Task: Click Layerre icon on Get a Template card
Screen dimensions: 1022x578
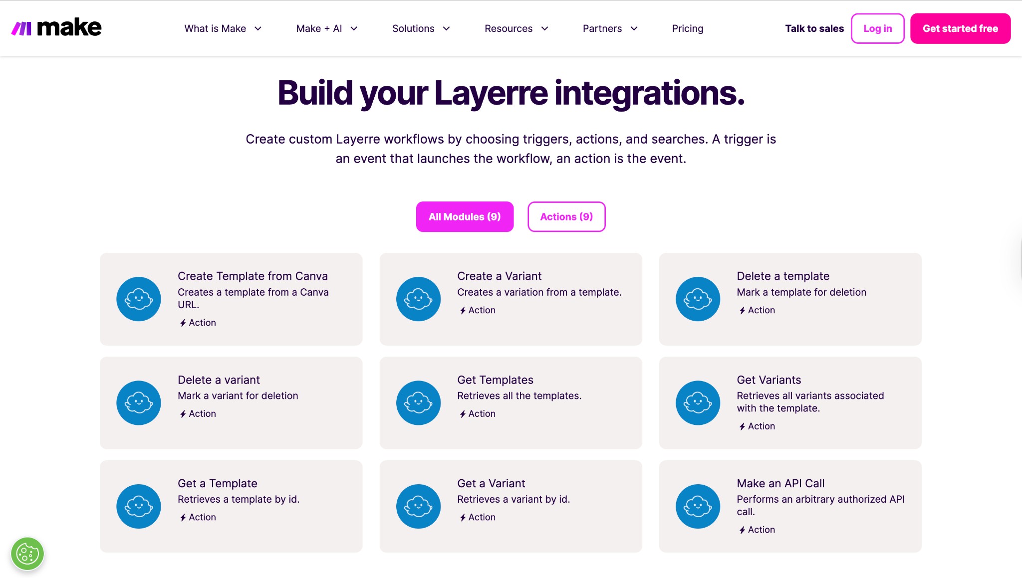Action: (x=139, y=506)
